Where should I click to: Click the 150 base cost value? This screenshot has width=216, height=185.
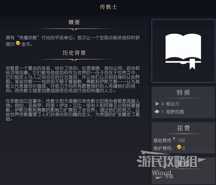coord(181,140)
